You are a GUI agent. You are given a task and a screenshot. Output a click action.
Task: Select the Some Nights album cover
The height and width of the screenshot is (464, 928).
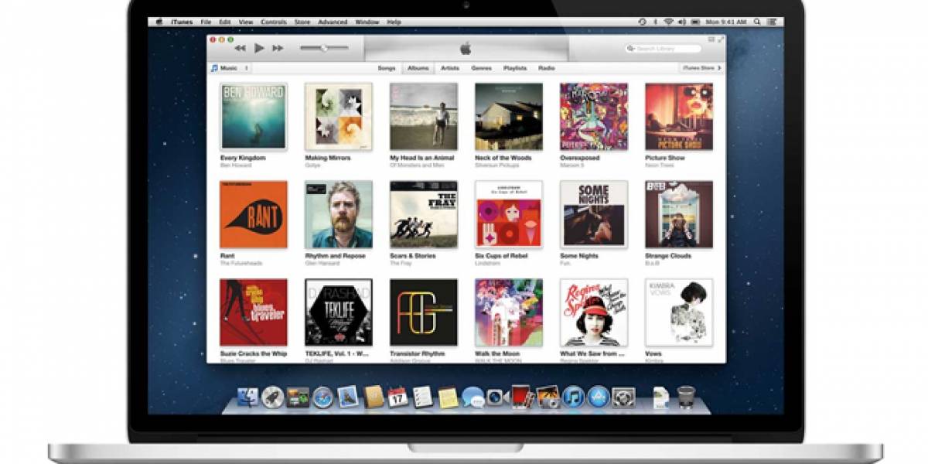[x=594, y=214]
